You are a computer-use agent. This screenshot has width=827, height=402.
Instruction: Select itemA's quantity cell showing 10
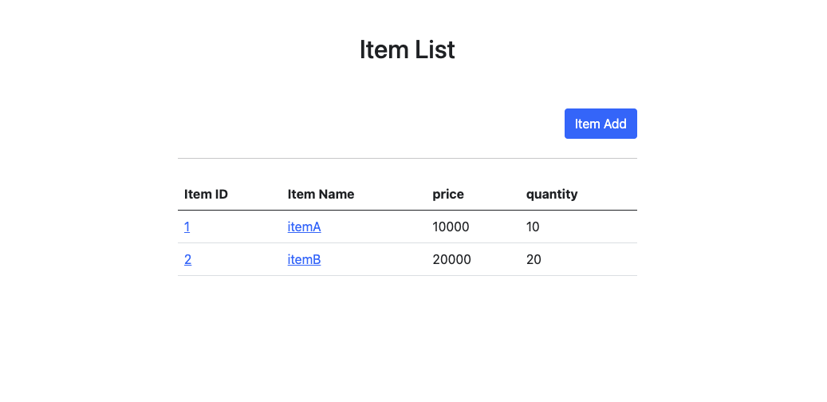click(x=533, y=227)
